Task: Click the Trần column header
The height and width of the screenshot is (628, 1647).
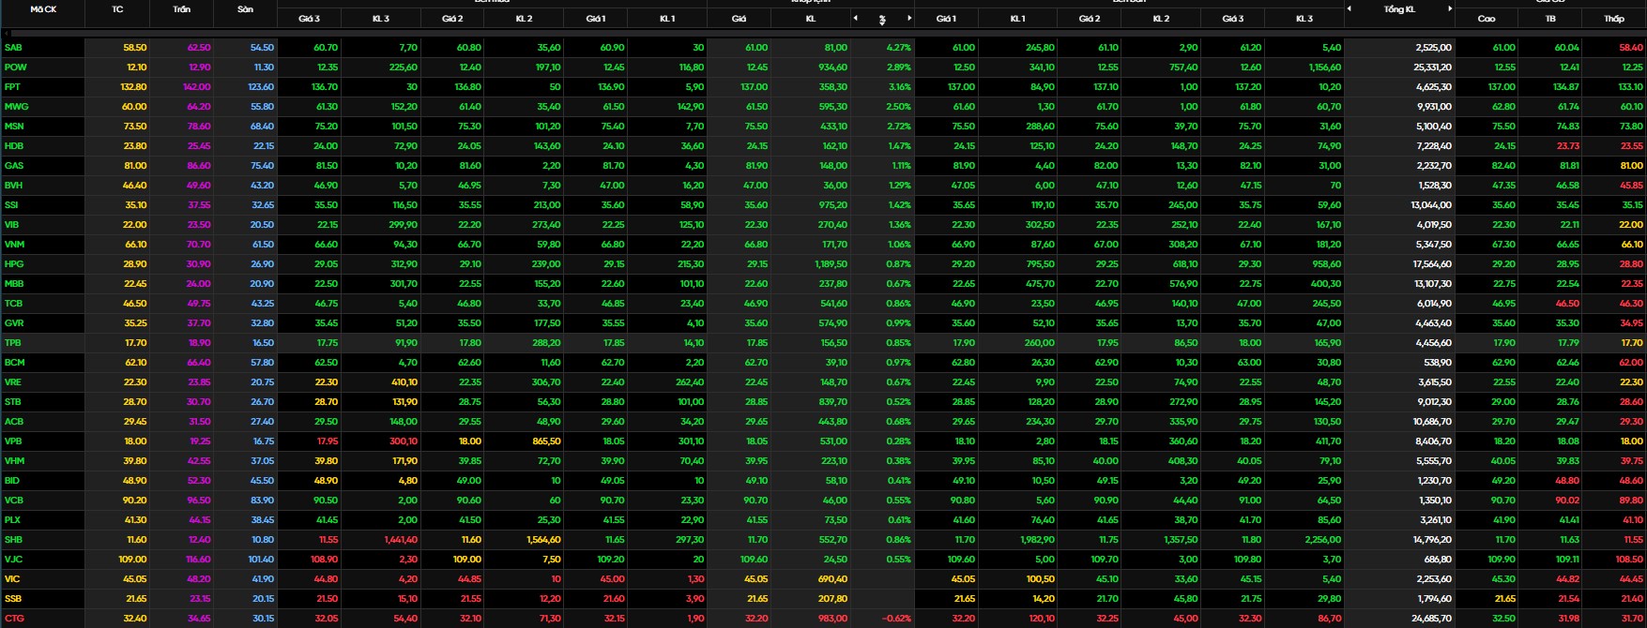Action: [181, 8]
